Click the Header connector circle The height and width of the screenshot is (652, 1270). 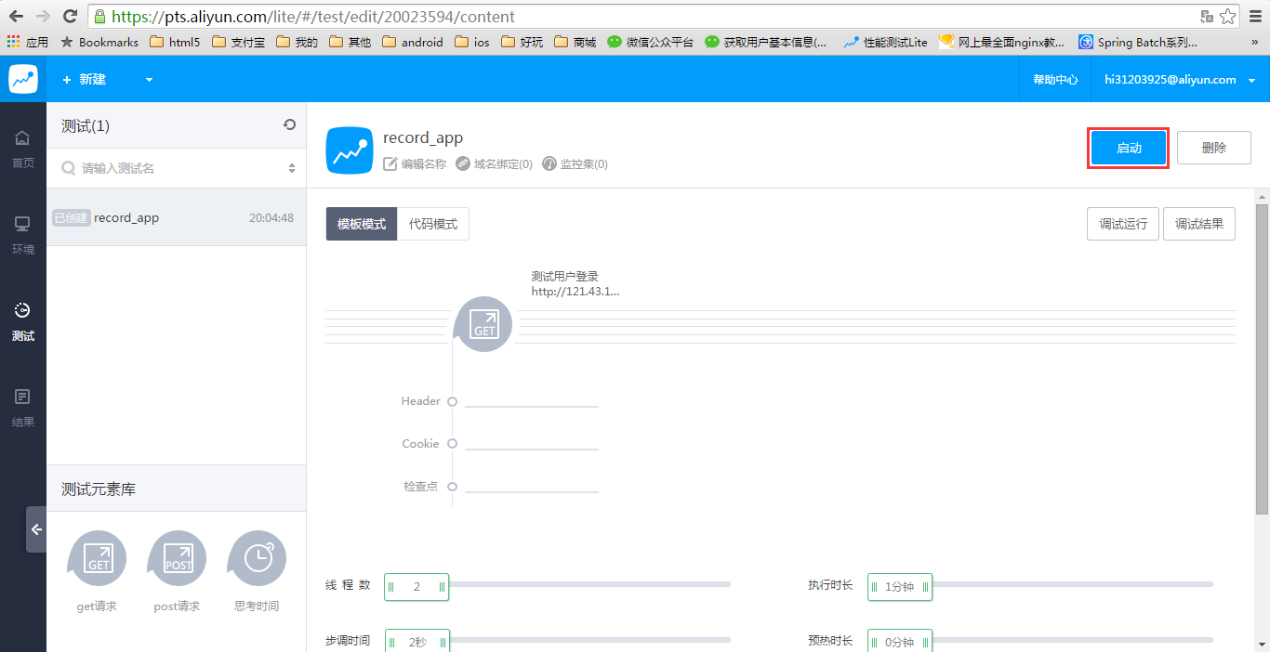pyautogui.click(x=452, y=401)
